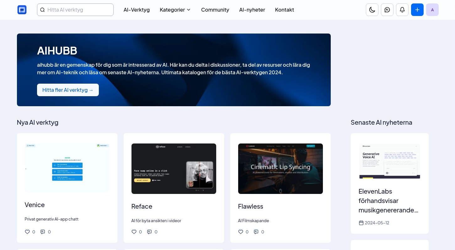
Task: Click the Hitta fler AI verktyg button
Action: pos(68,90)
